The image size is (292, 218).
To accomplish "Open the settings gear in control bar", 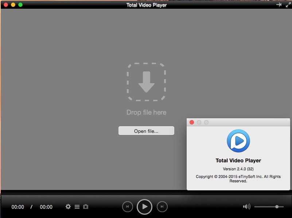I will click(68, 207).
